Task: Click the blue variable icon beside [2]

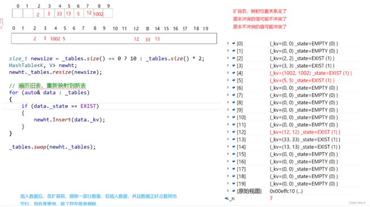Action: (233, 58)
